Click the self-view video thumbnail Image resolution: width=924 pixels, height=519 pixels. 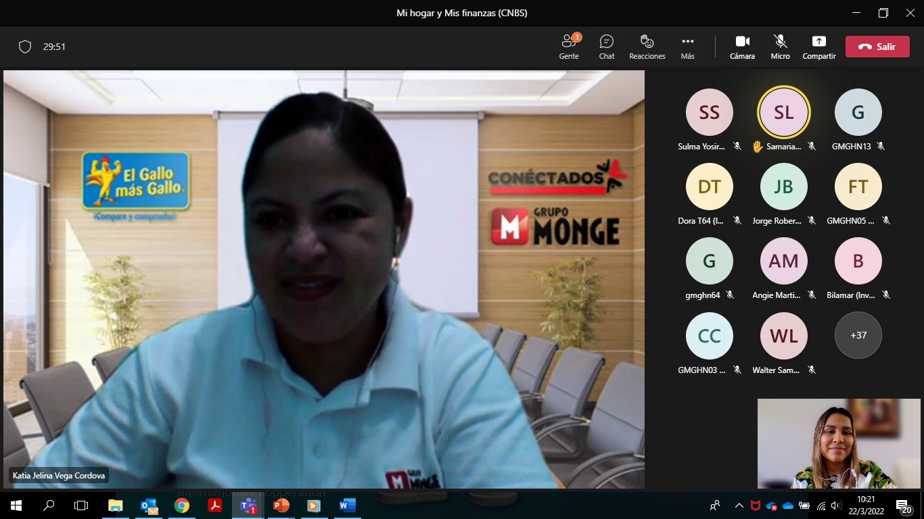[x=839, y=443]
